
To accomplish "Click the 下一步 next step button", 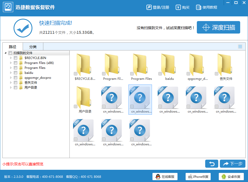I will 233,164.
